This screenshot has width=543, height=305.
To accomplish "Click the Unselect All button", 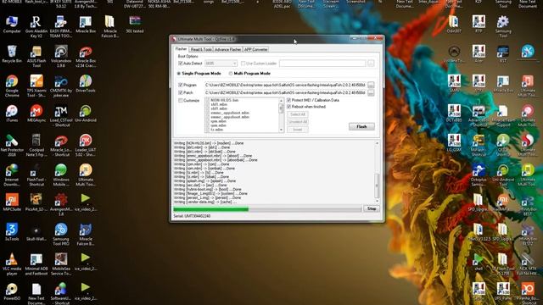I will [x=298, y=122].
